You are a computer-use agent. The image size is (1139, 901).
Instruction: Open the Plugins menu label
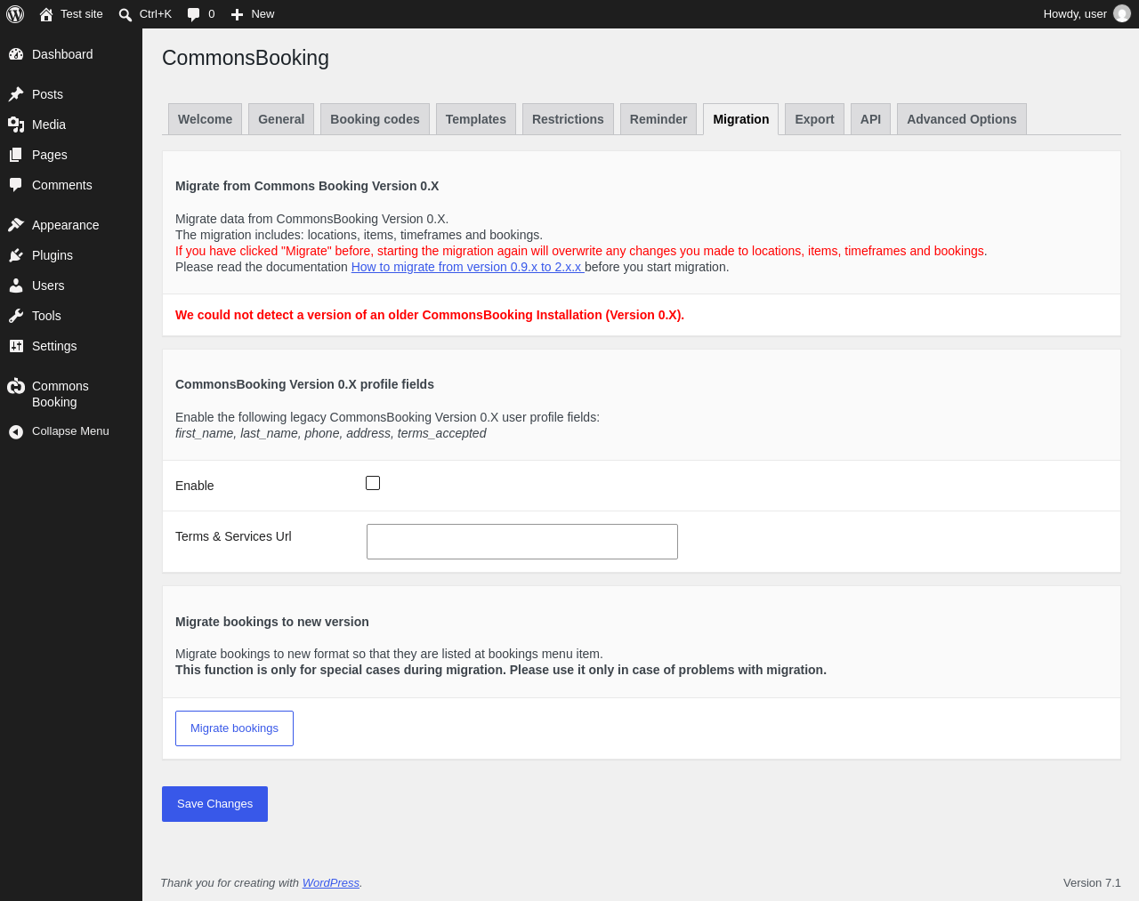click(x=53, y=255)
